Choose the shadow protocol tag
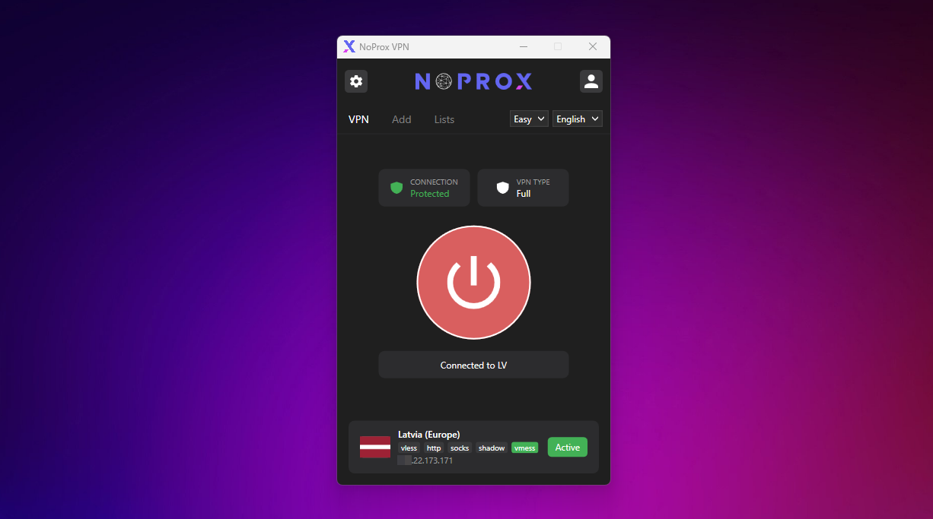This screenshot has width=933, height=519. click(492, 448)
